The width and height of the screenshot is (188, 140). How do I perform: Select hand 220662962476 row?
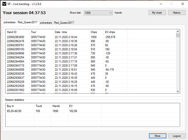91,41
